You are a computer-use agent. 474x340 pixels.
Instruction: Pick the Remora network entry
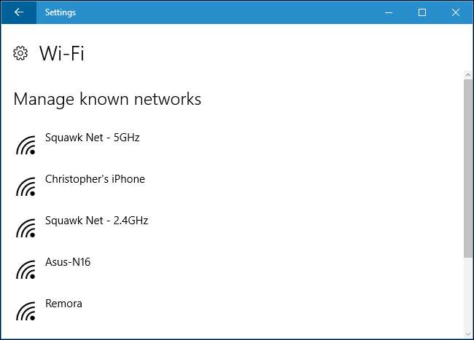[63, 304]
